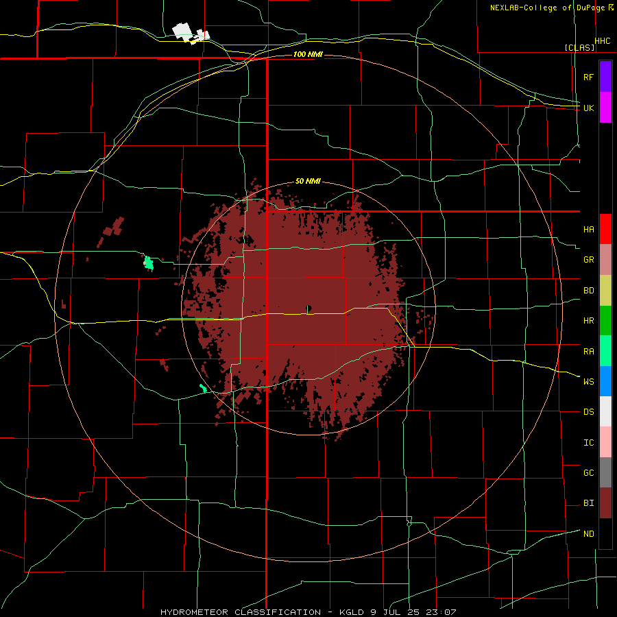This screenshot has height=617, width=617.
Task: Click the NEXLAB-College of DuPage text
Action: (x=547, y=8)
